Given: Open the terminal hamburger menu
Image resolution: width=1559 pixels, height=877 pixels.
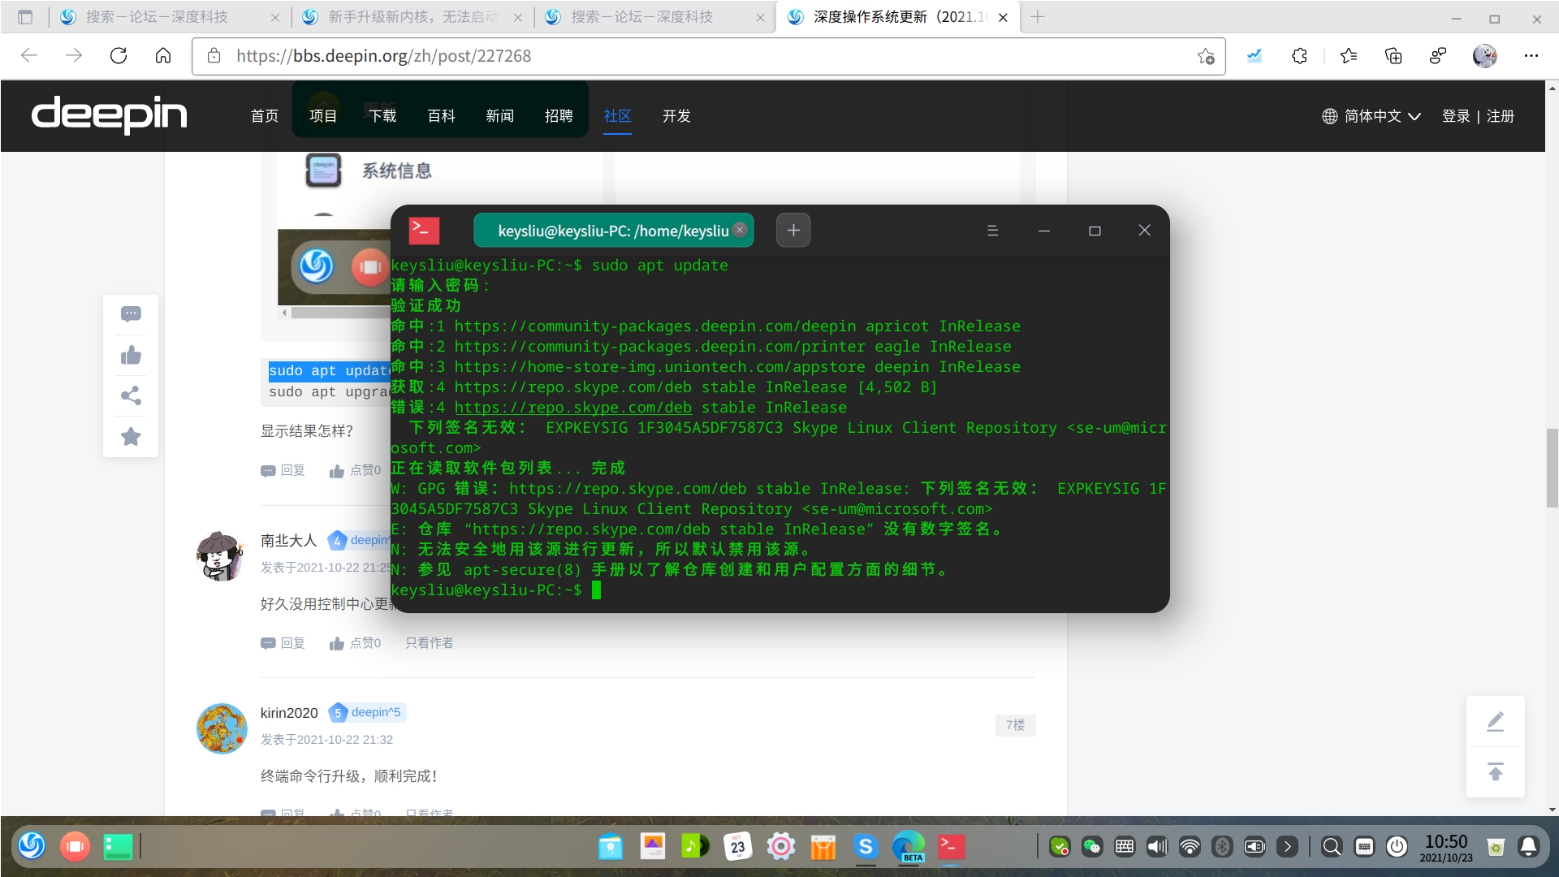Looking at the screenshot, I should 992,231.
